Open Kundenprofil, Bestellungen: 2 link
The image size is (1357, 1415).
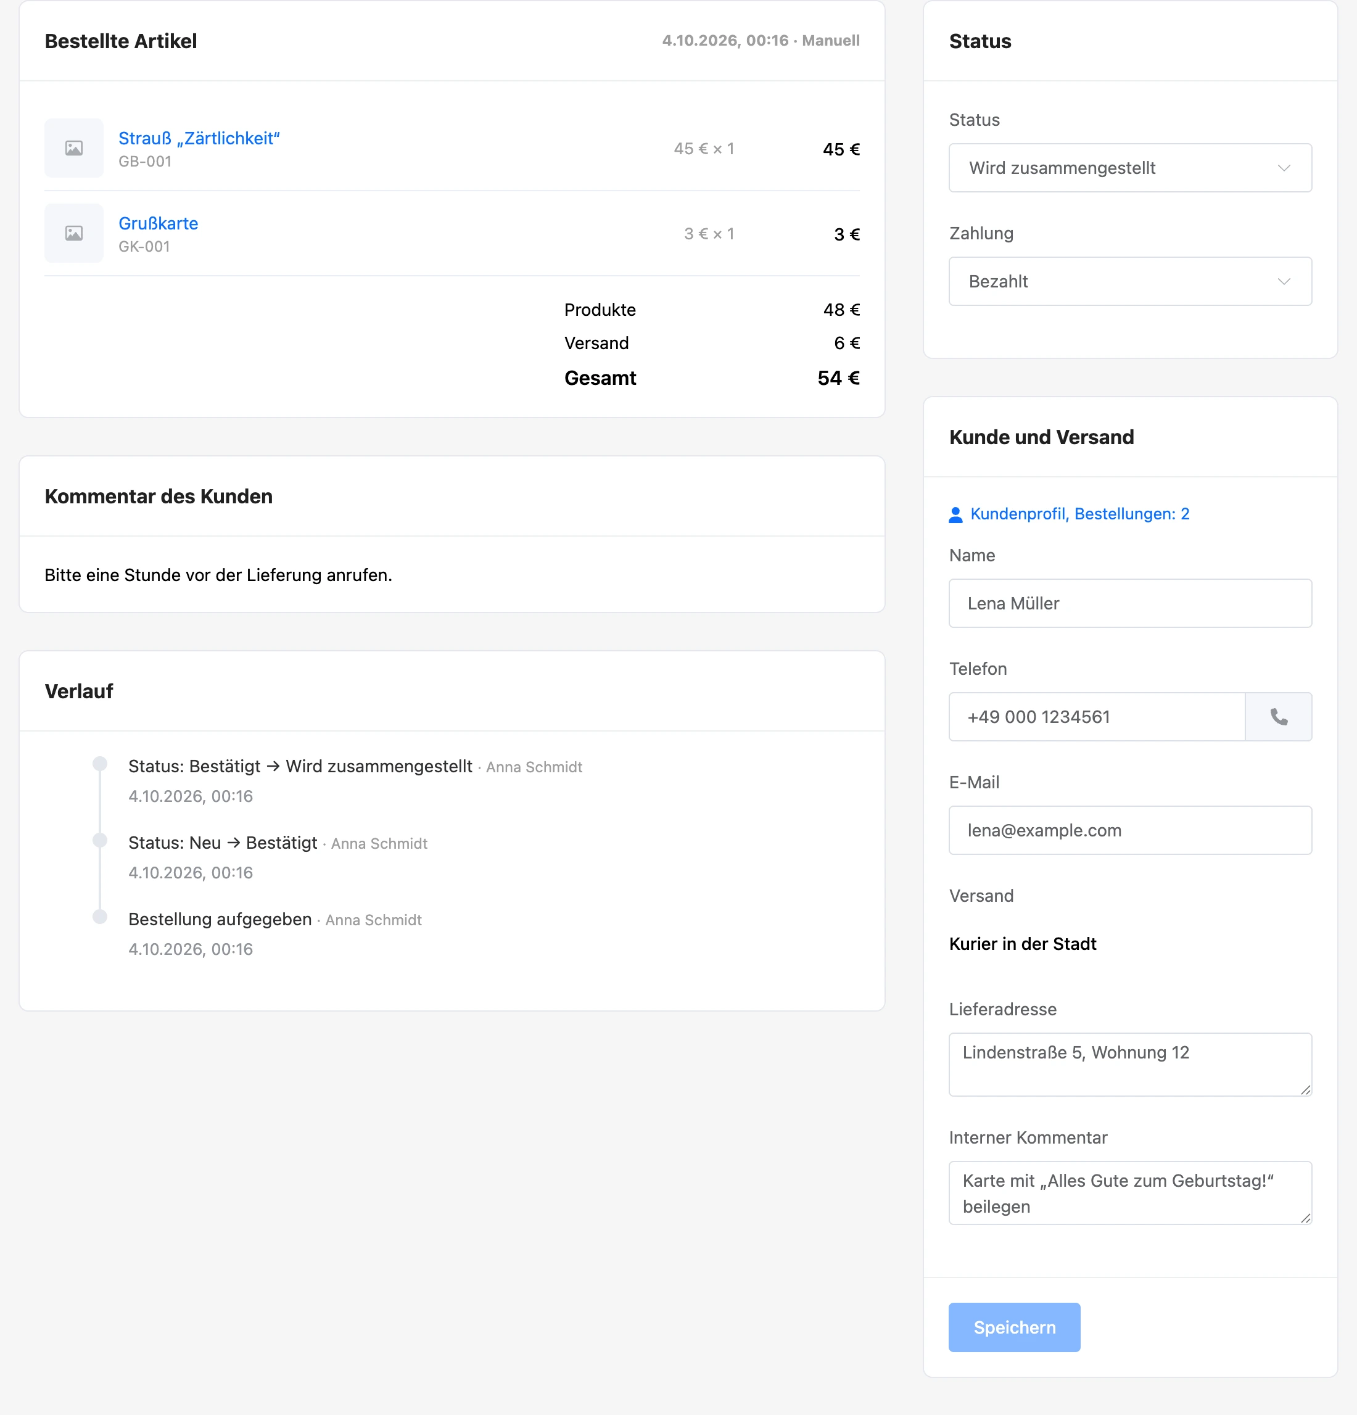[x=1080, y=514]
